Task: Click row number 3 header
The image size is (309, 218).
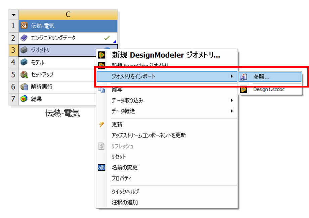Action: [x=13, y=50]
